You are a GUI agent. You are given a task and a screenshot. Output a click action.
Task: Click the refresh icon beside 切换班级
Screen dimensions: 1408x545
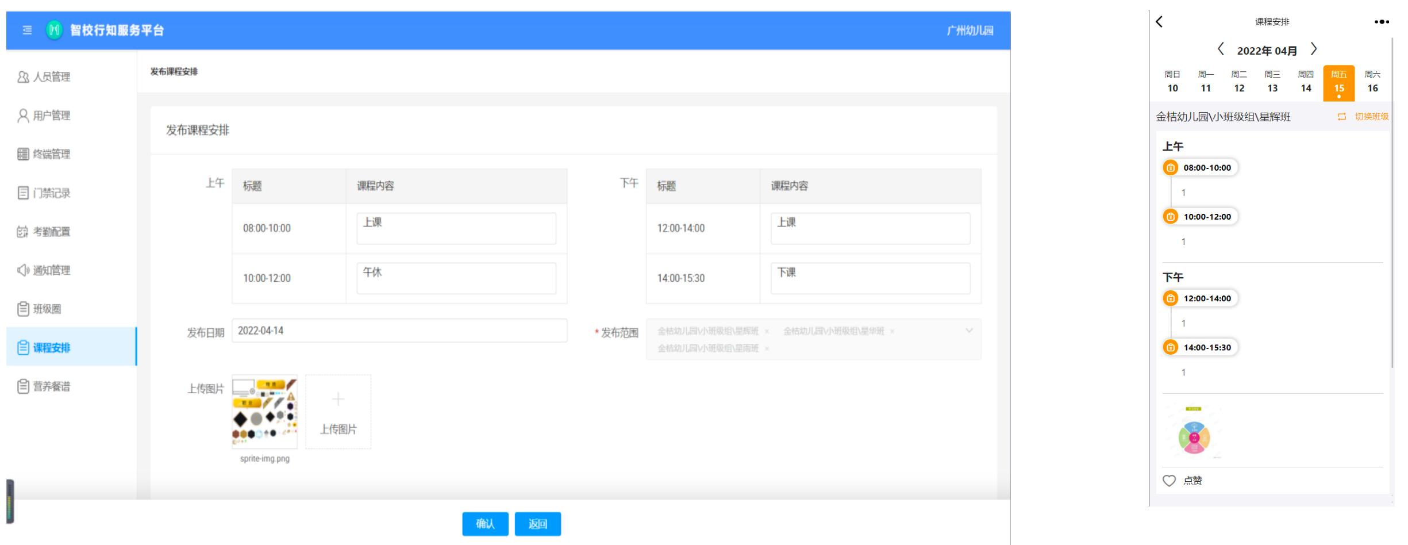coord(1341,115)
